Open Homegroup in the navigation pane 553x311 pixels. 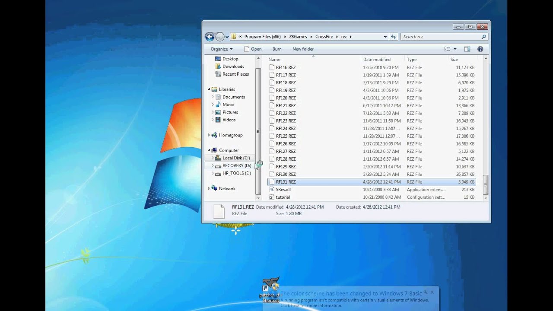click(231, 135)
